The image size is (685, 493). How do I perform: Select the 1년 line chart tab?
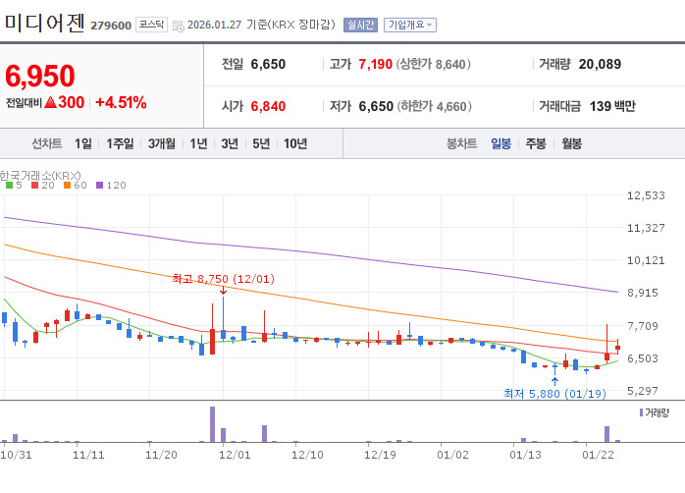point(199,143)
